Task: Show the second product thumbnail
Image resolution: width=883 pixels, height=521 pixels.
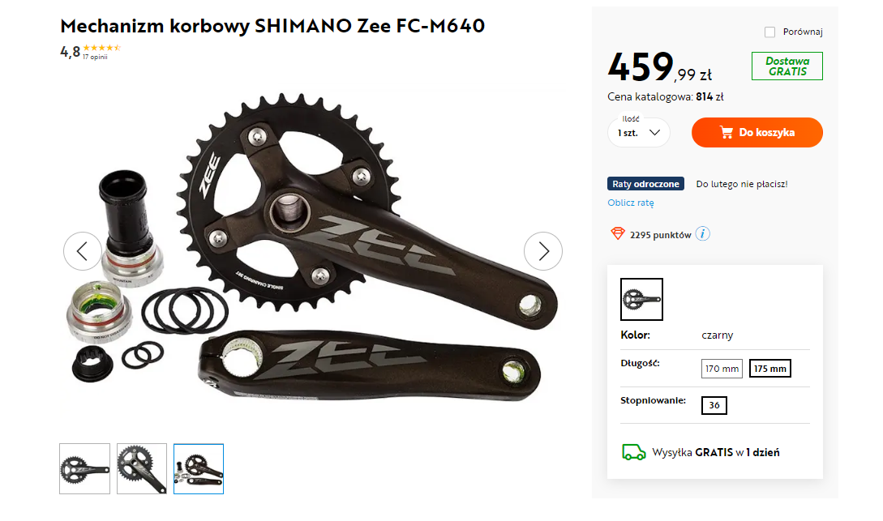Action: (x=141, y=468)
